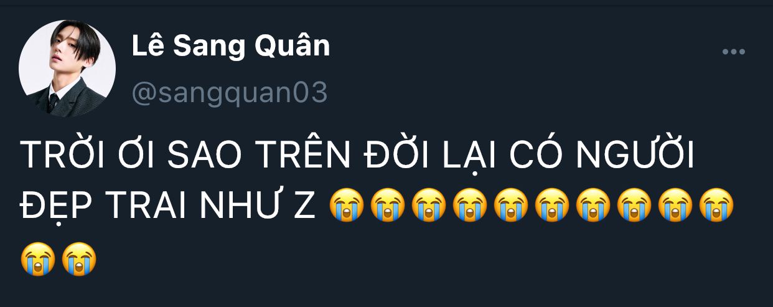Visit the @sangquan03 handle link
Screen dimensions: 773x307
(230, 94)
